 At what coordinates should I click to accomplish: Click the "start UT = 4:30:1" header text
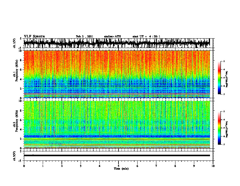[146, 36]
